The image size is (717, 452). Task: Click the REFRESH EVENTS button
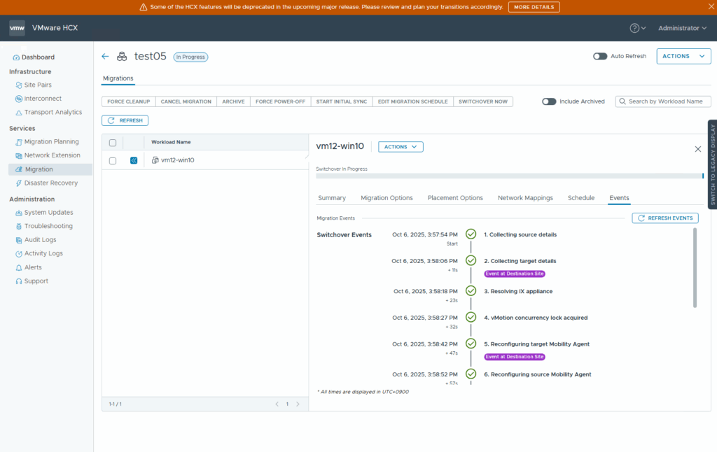(664, 218)
